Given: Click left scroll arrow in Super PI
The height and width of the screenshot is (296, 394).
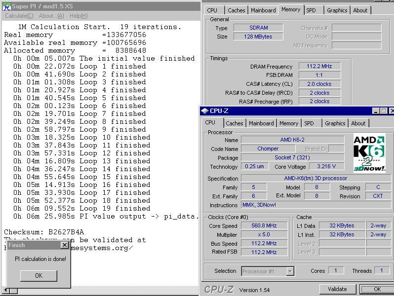Looking at the screenshot, I should click(6, 291).
